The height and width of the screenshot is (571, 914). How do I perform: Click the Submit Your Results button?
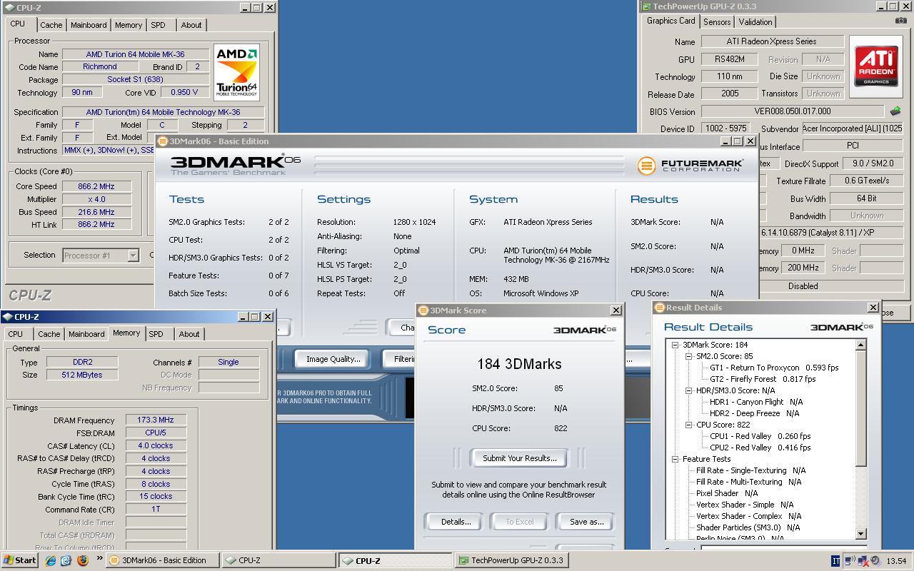(520, 458)
